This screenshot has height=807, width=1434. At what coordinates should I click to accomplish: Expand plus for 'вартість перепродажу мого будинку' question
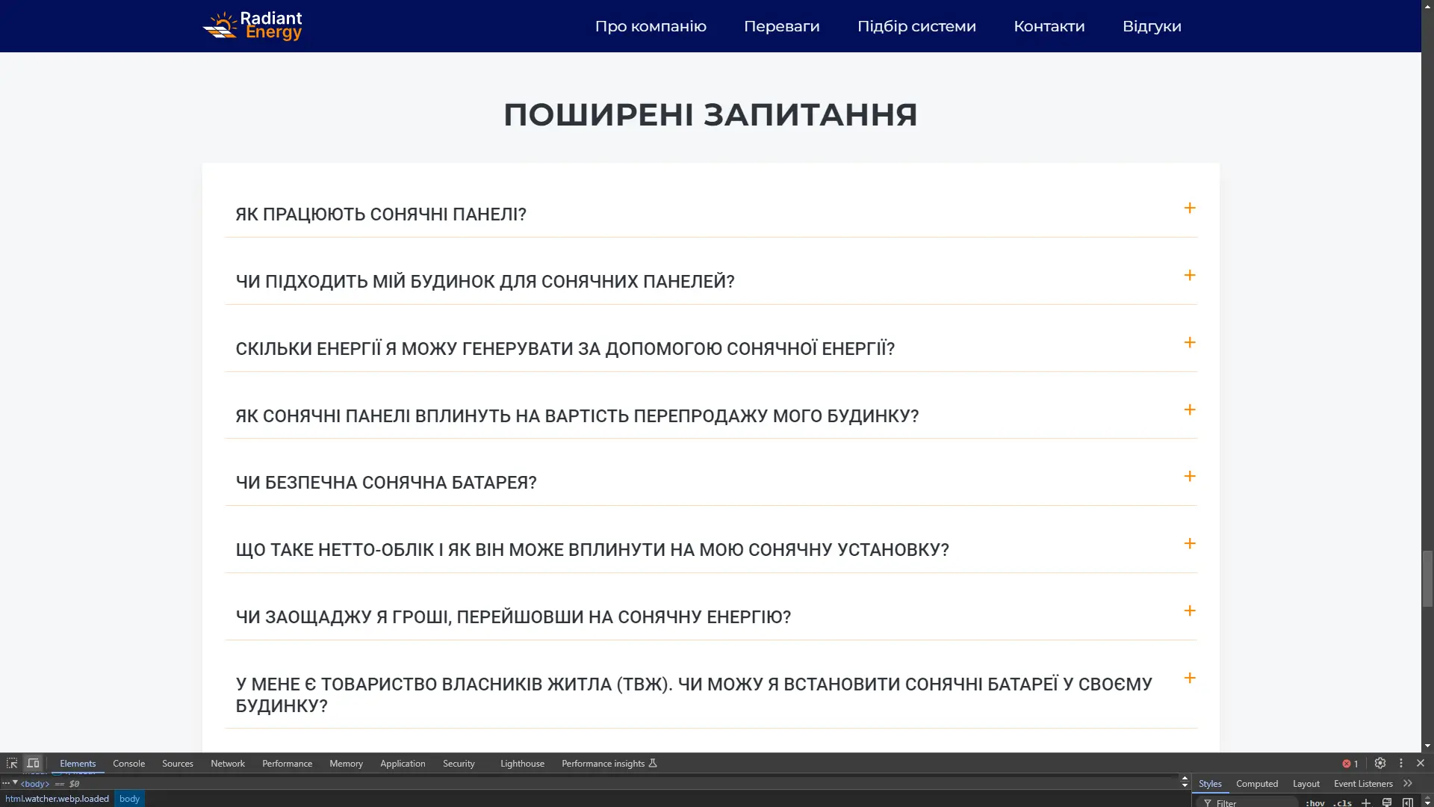(x=1190, y=409)
